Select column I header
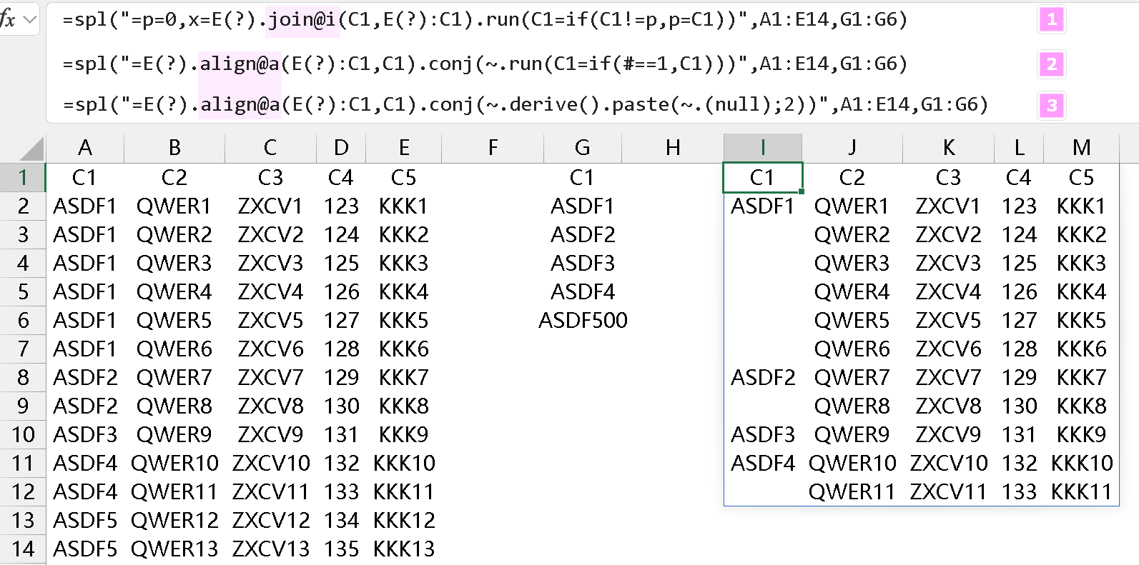The width and height of the screenshot is (1139, 565). (x=763, y=148)
